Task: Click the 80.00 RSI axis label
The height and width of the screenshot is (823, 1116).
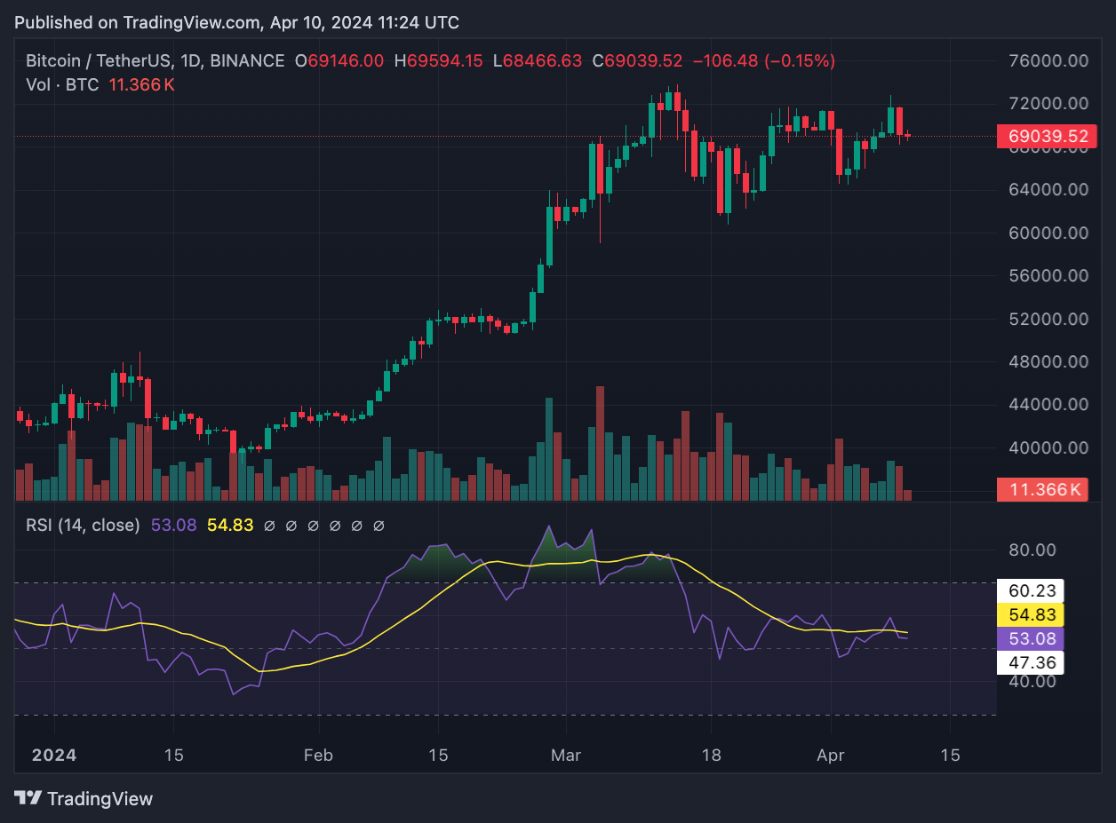Action: point(1033,550)
